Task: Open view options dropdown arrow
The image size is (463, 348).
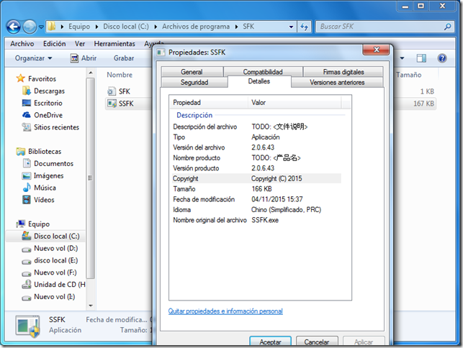Action: [x=402, y=58]
